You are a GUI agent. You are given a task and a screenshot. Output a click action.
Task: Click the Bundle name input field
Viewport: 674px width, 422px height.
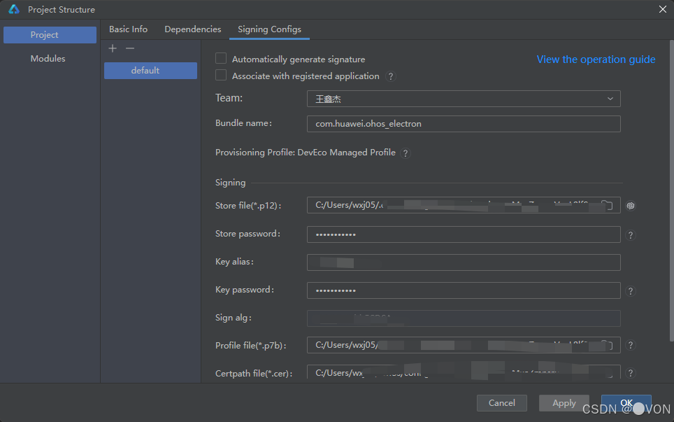point(464,124)
